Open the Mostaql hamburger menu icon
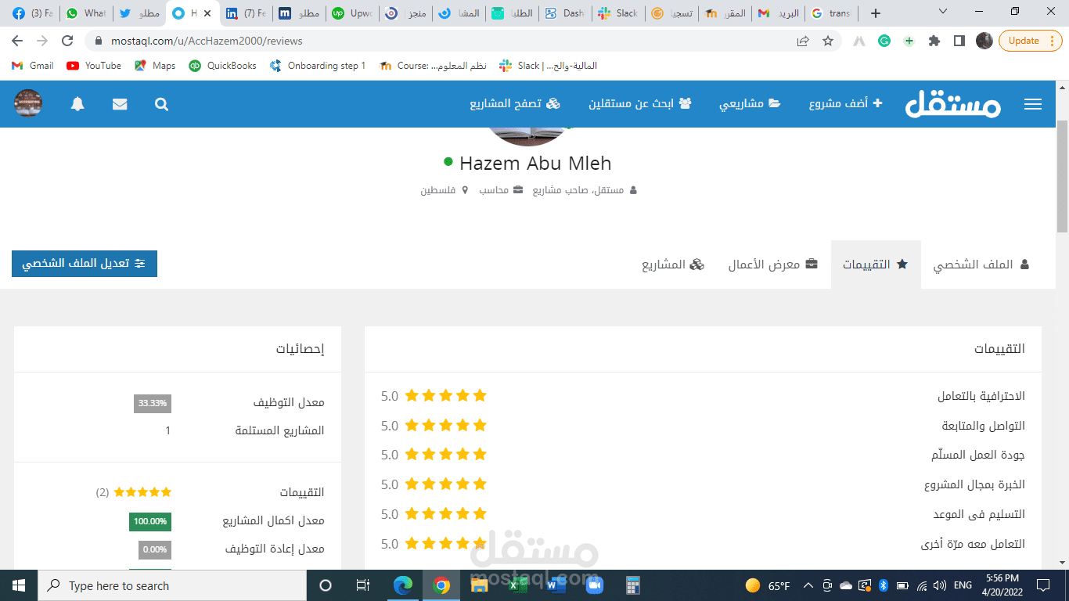Image resolution: width=1069 pixels, height=601 pixels. (1033, 104)
